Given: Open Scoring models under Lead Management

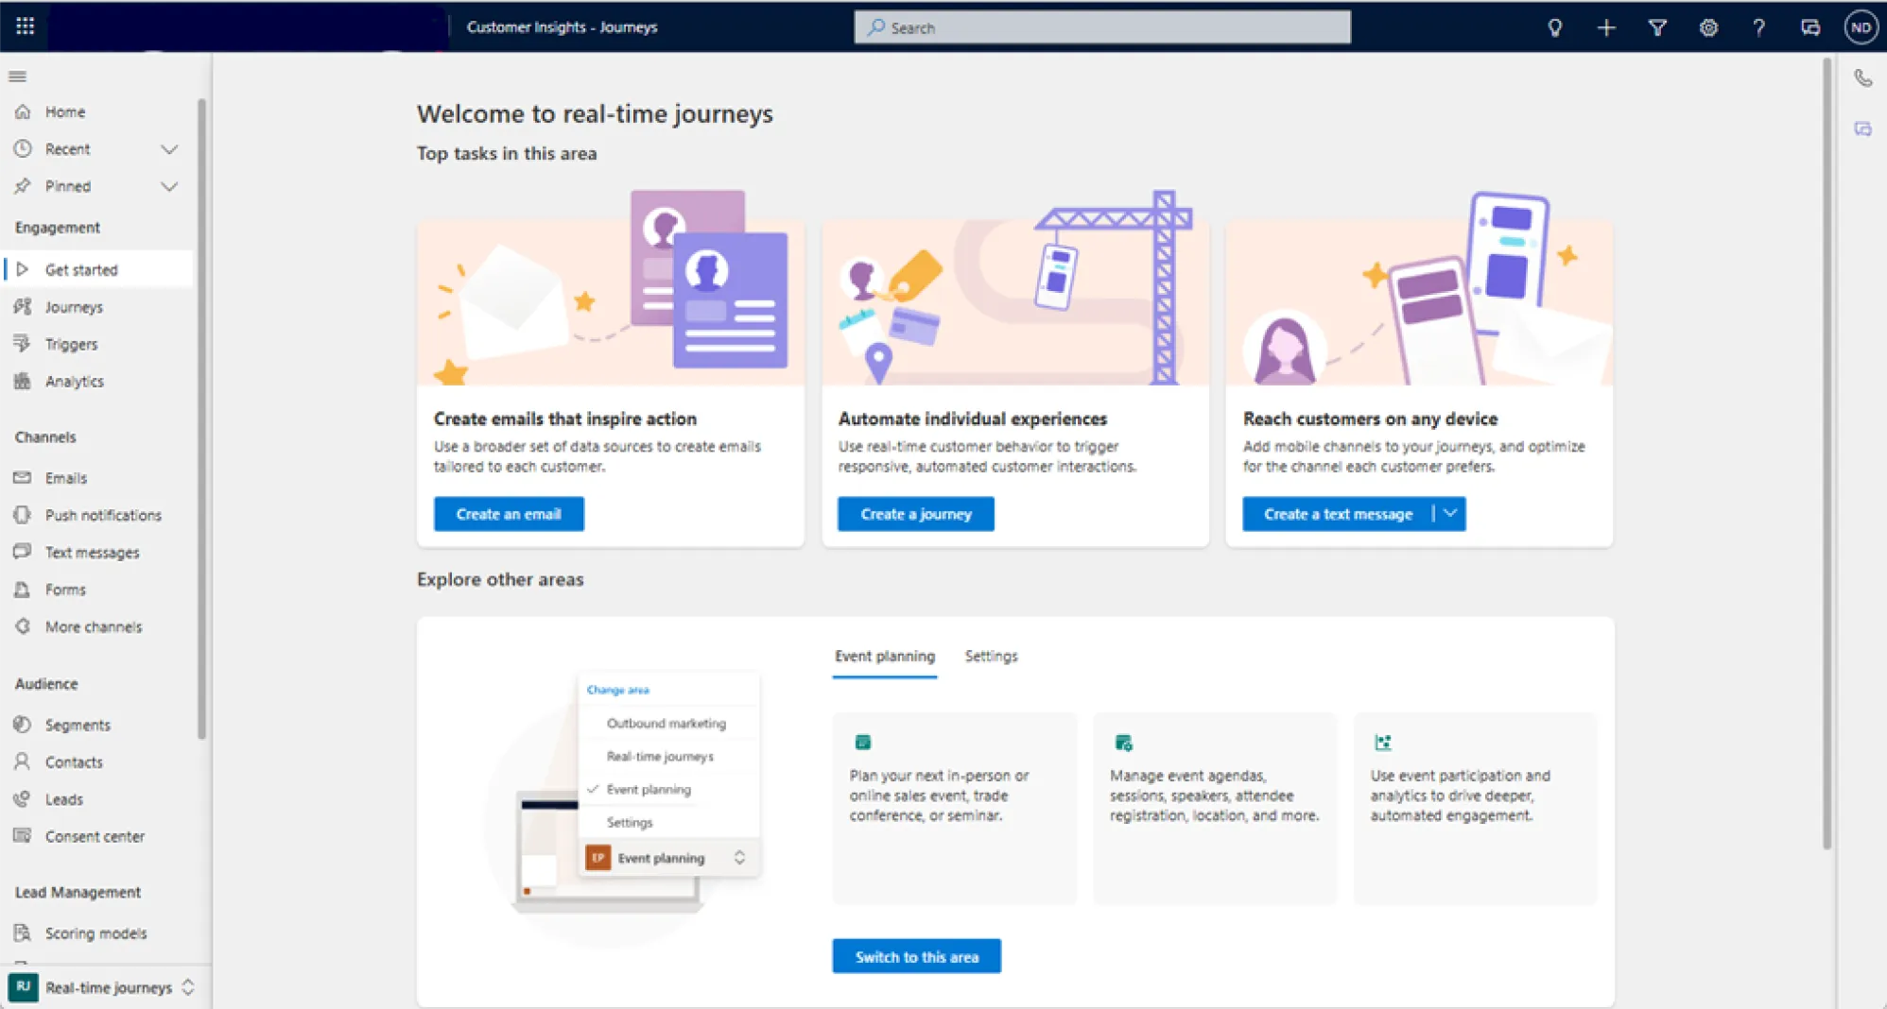Looking at the screenshot, I should click(97, 933).
